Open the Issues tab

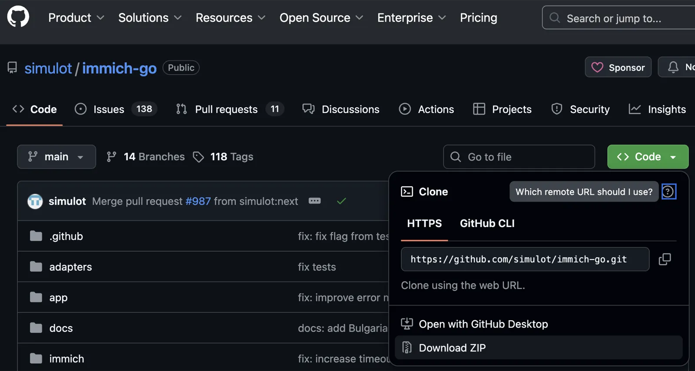pyautogui.click(x=109, y=109)
